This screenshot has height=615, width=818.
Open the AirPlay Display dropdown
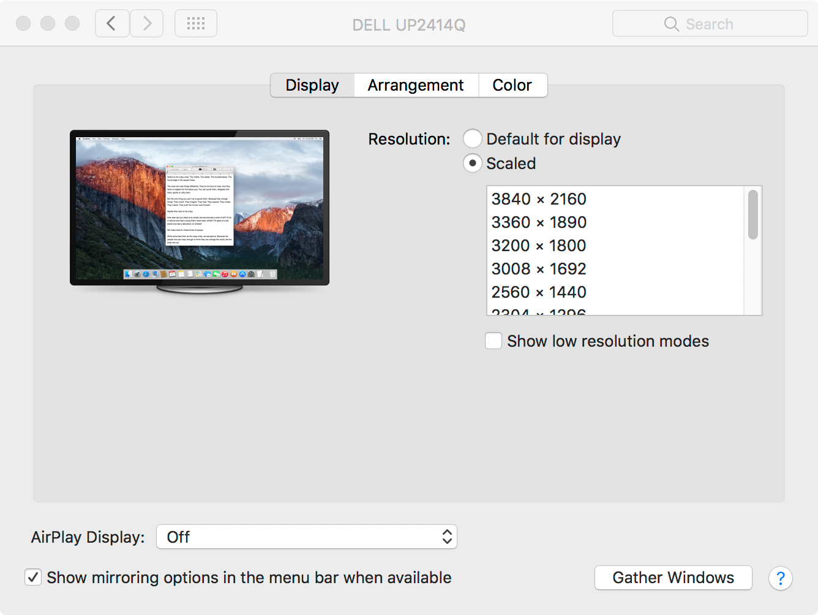click(307, 537)
